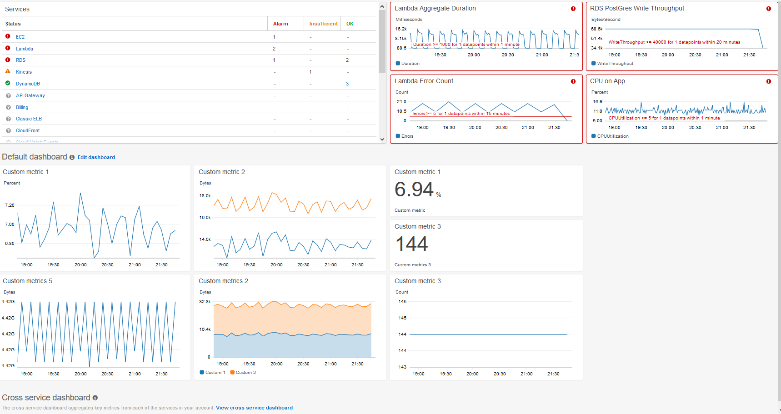Click the Custom 2 orange legend swatch
Screen dimensions: 781x414
pos(232,373)
